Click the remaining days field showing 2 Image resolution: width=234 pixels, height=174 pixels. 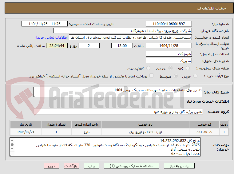coord(89,46)
